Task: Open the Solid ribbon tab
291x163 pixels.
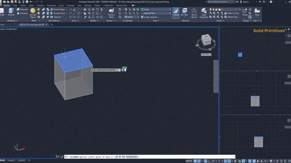Action: click(x=15, y=5)
